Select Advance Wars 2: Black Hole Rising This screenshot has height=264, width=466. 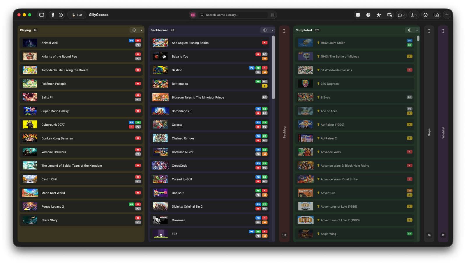click(x=345, y=166)
